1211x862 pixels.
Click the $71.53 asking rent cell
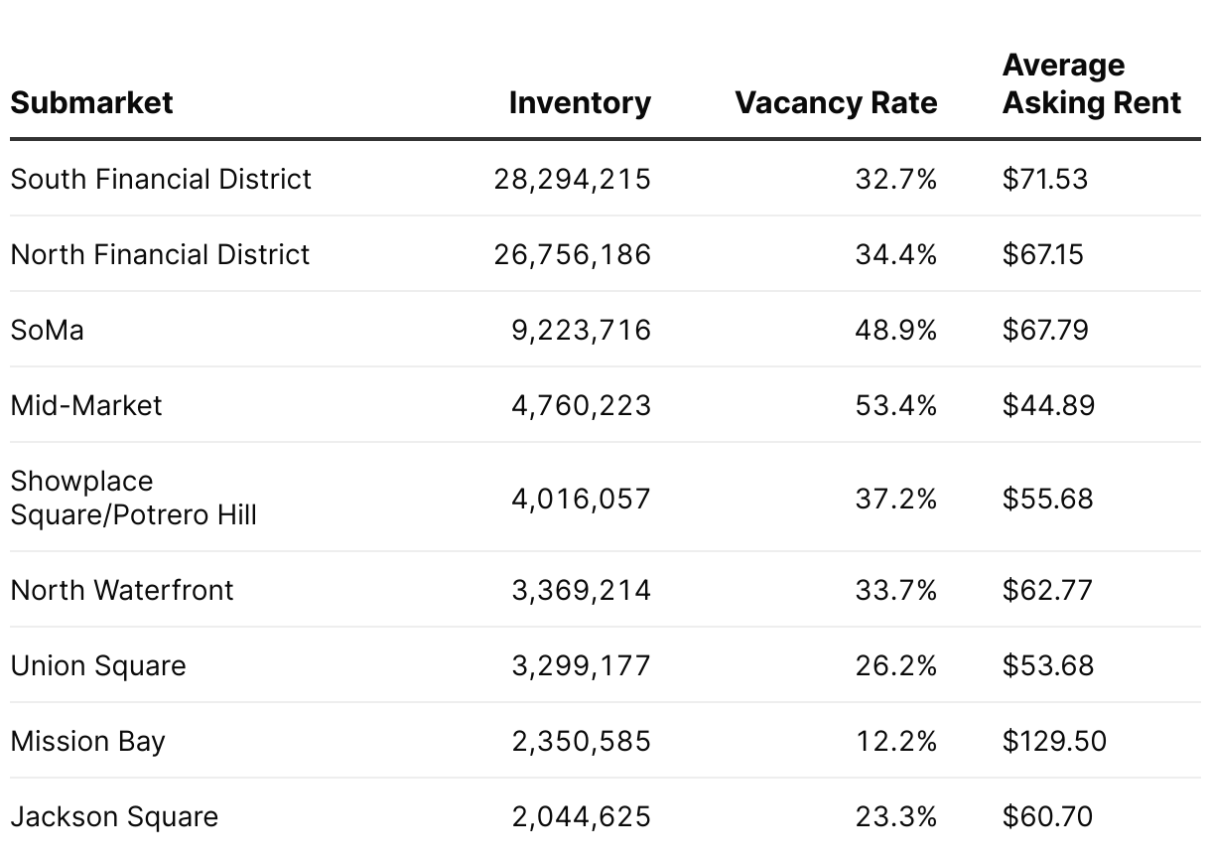(x=1045, y=179)
